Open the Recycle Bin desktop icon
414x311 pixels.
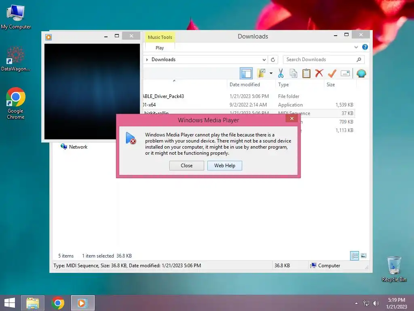point(394,269)
